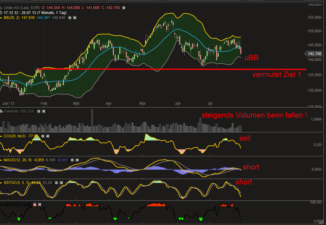Click the 155,000 price axis label
Image resolution: width=326 pixels, height=225 pixels.
coord(315,17)
